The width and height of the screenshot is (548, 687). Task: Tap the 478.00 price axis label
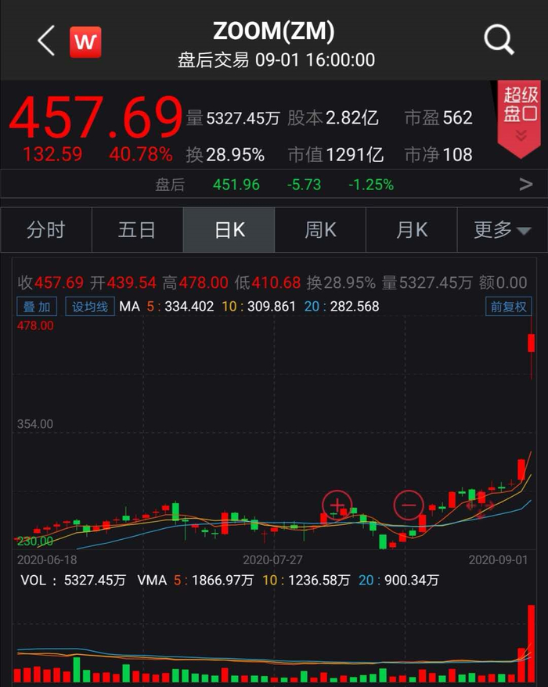[35, 326]
